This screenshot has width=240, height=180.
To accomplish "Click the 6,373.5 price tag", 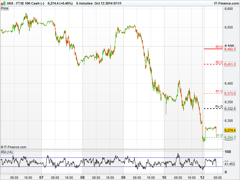I will [230, 93].
